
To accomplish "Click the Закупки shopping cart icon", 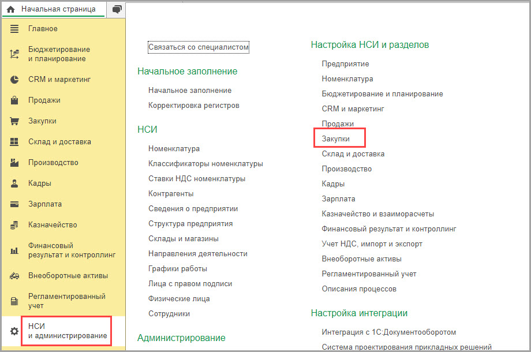I will (14, 121).
